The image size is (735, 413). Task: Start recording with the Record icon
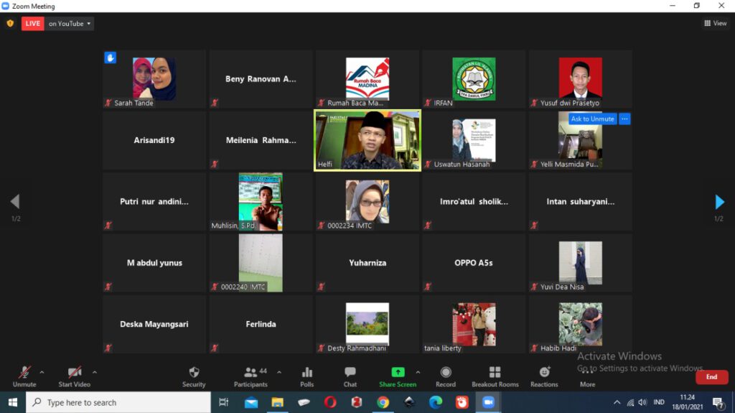446,372
